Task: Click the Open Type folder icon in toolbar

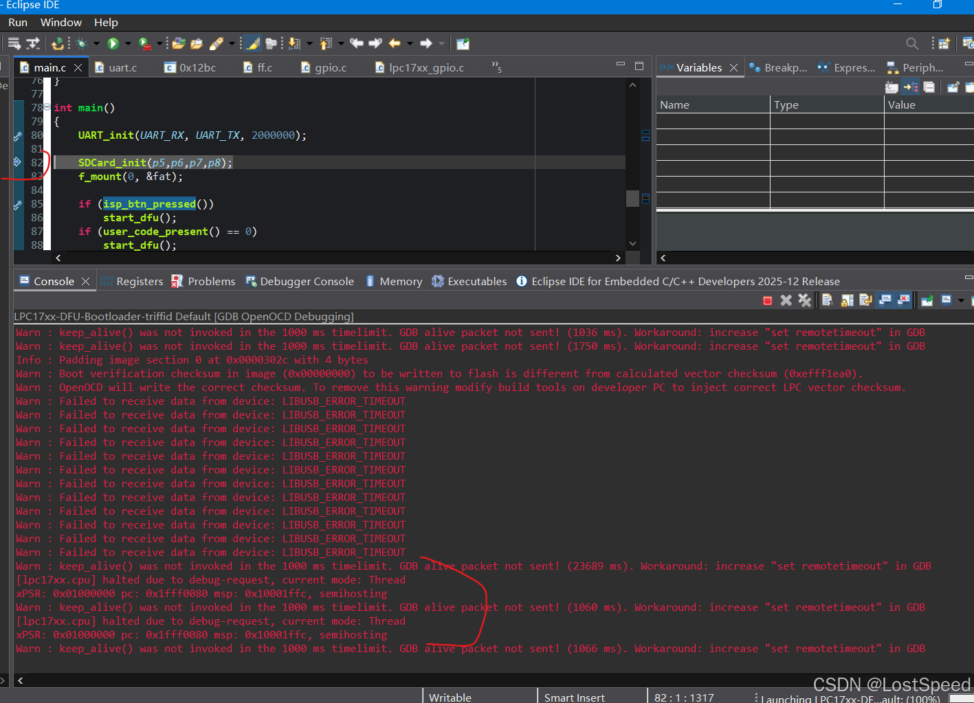Action: (179, 43)
